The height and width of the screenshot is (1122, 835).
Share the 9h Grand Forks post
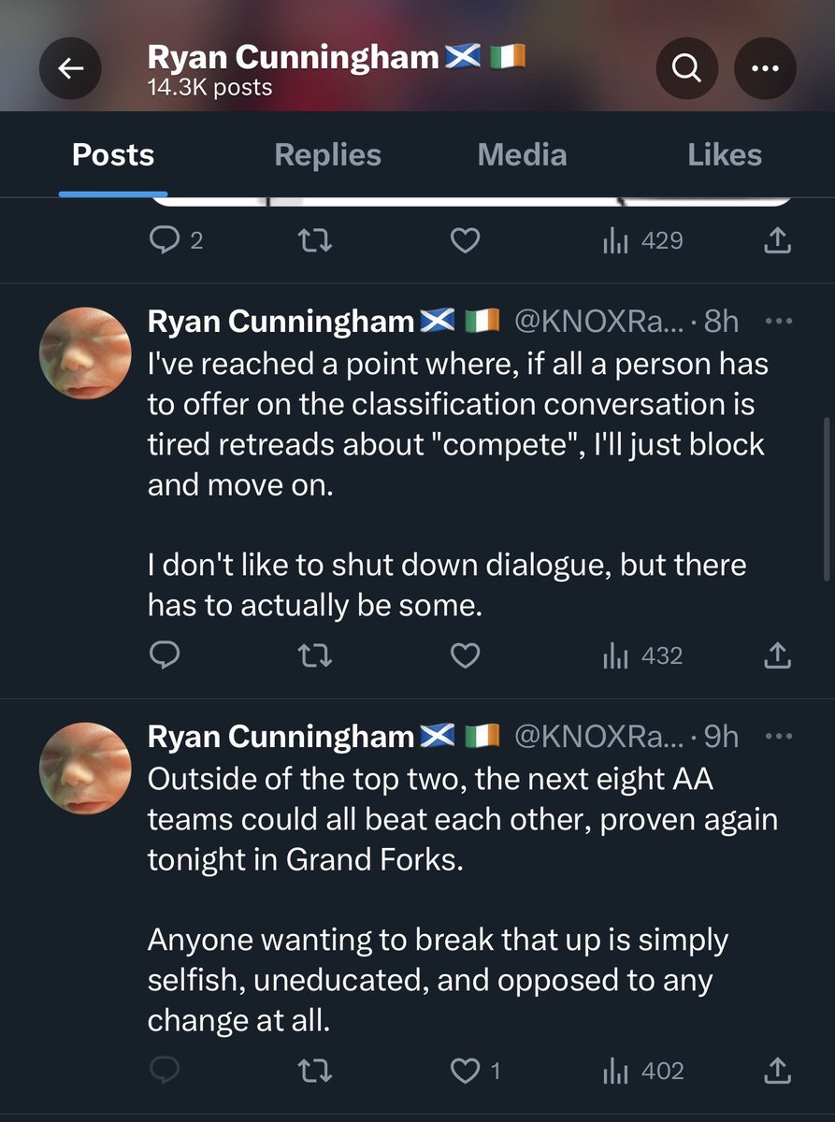point(777,1071)
